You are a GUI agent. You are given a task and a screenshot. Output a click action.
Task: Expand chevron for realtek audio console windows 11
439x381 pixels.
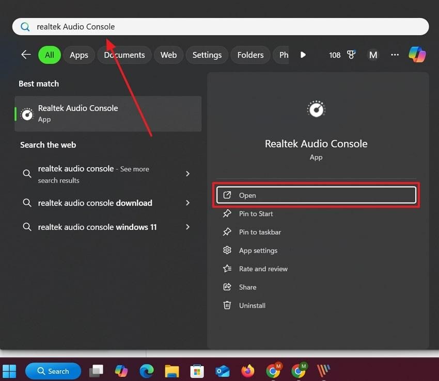click(187, 227)
